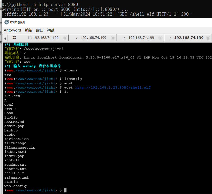Select 404.html in ls output
212x194 pixels.
tap(13, 96)
